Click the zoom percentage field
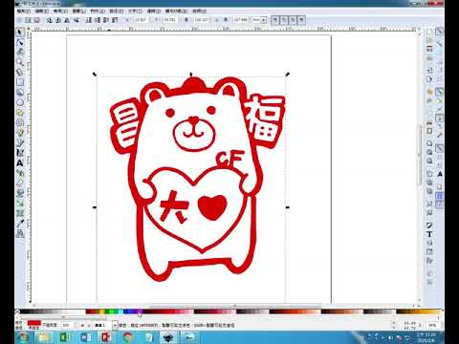Screen dimensions: 459x344 tap(432, 325)
